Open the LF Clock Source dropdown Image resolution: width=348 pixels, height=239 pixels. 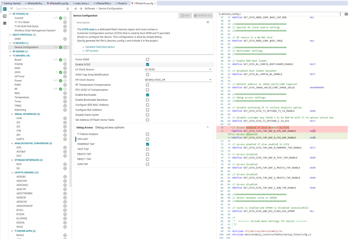click(179, 69)
